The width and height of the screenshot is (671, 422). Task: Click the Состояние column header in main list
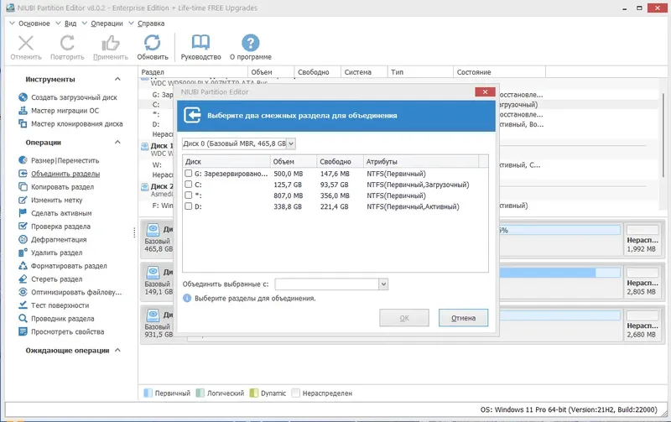click(499, 72)
